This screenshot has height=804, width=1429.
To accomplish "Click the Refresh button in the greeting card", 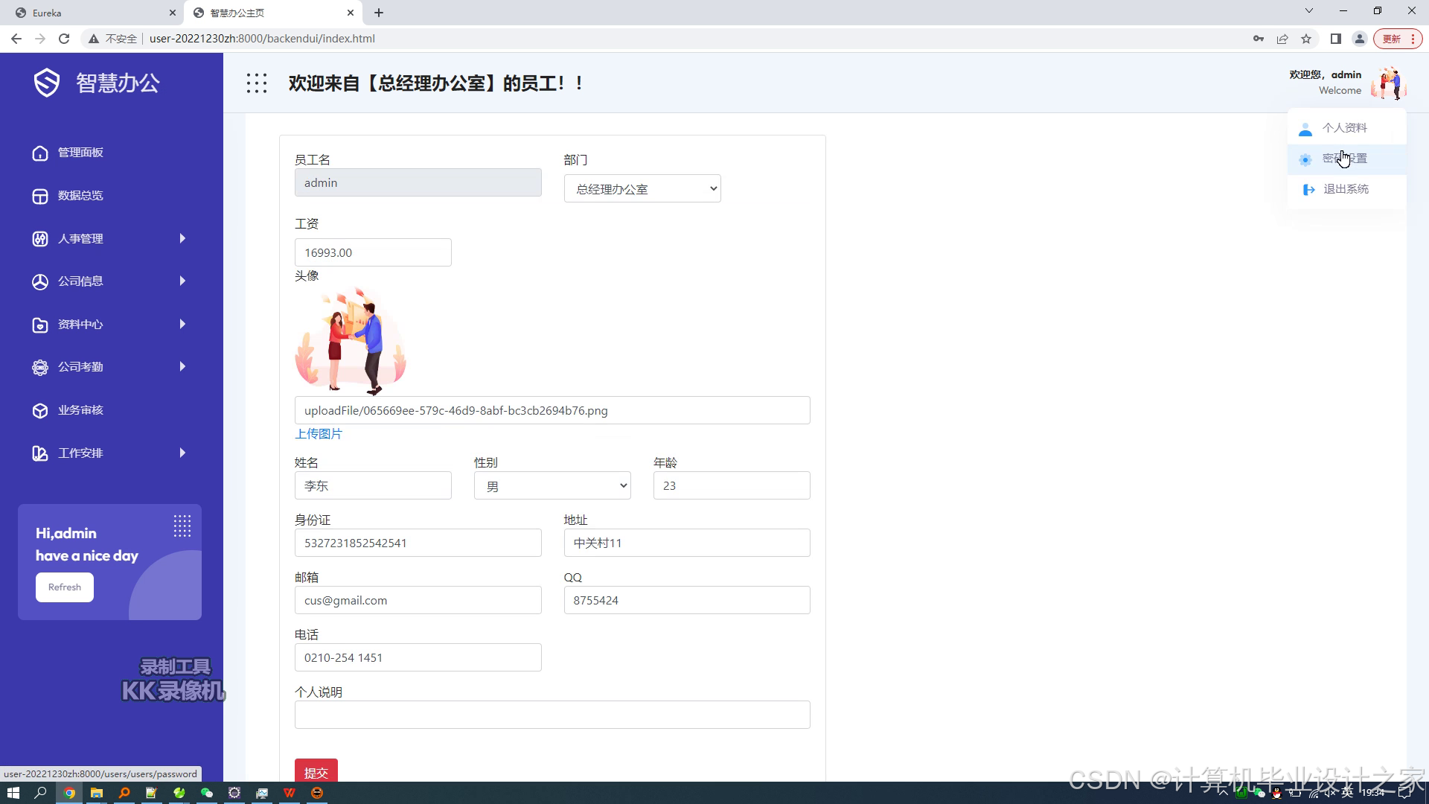I will tap(65, 587).
